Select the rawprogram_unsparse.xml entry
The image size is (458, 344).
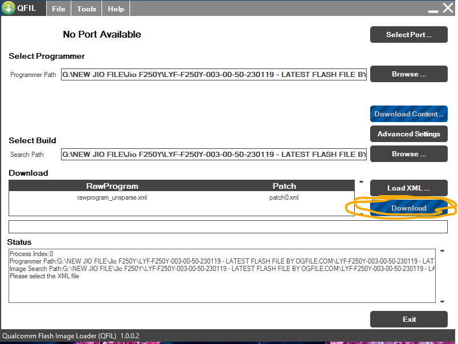[x=112, y=198]
